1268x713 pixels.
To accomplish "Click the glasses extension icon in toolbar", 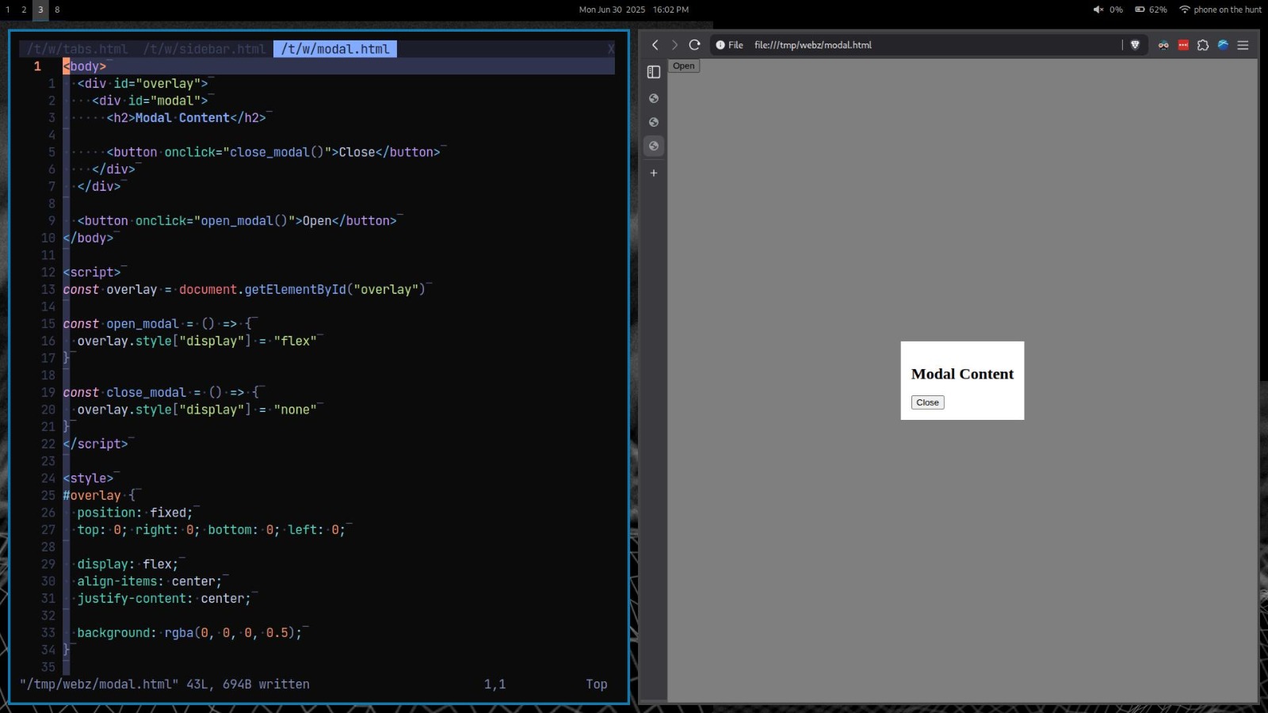I will [x=1163, y=45].
